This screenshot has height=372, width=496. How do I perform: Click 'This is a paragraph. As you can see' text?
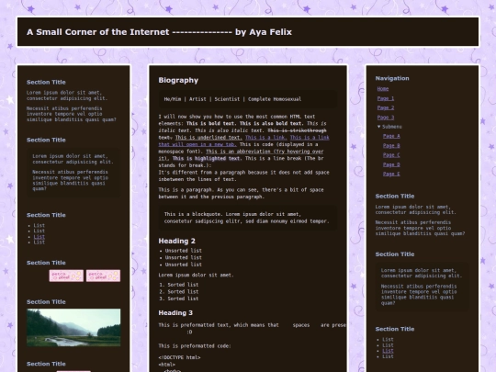click(209, 190)
